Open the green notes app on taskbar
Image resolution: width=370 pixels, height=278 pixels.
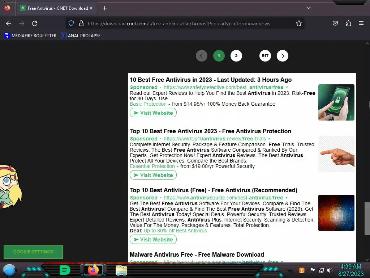pos(65,270)
